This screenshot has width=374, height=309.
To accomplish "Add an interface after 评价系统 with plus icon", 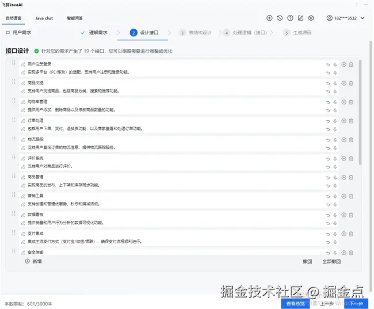I will click(344, 158).
